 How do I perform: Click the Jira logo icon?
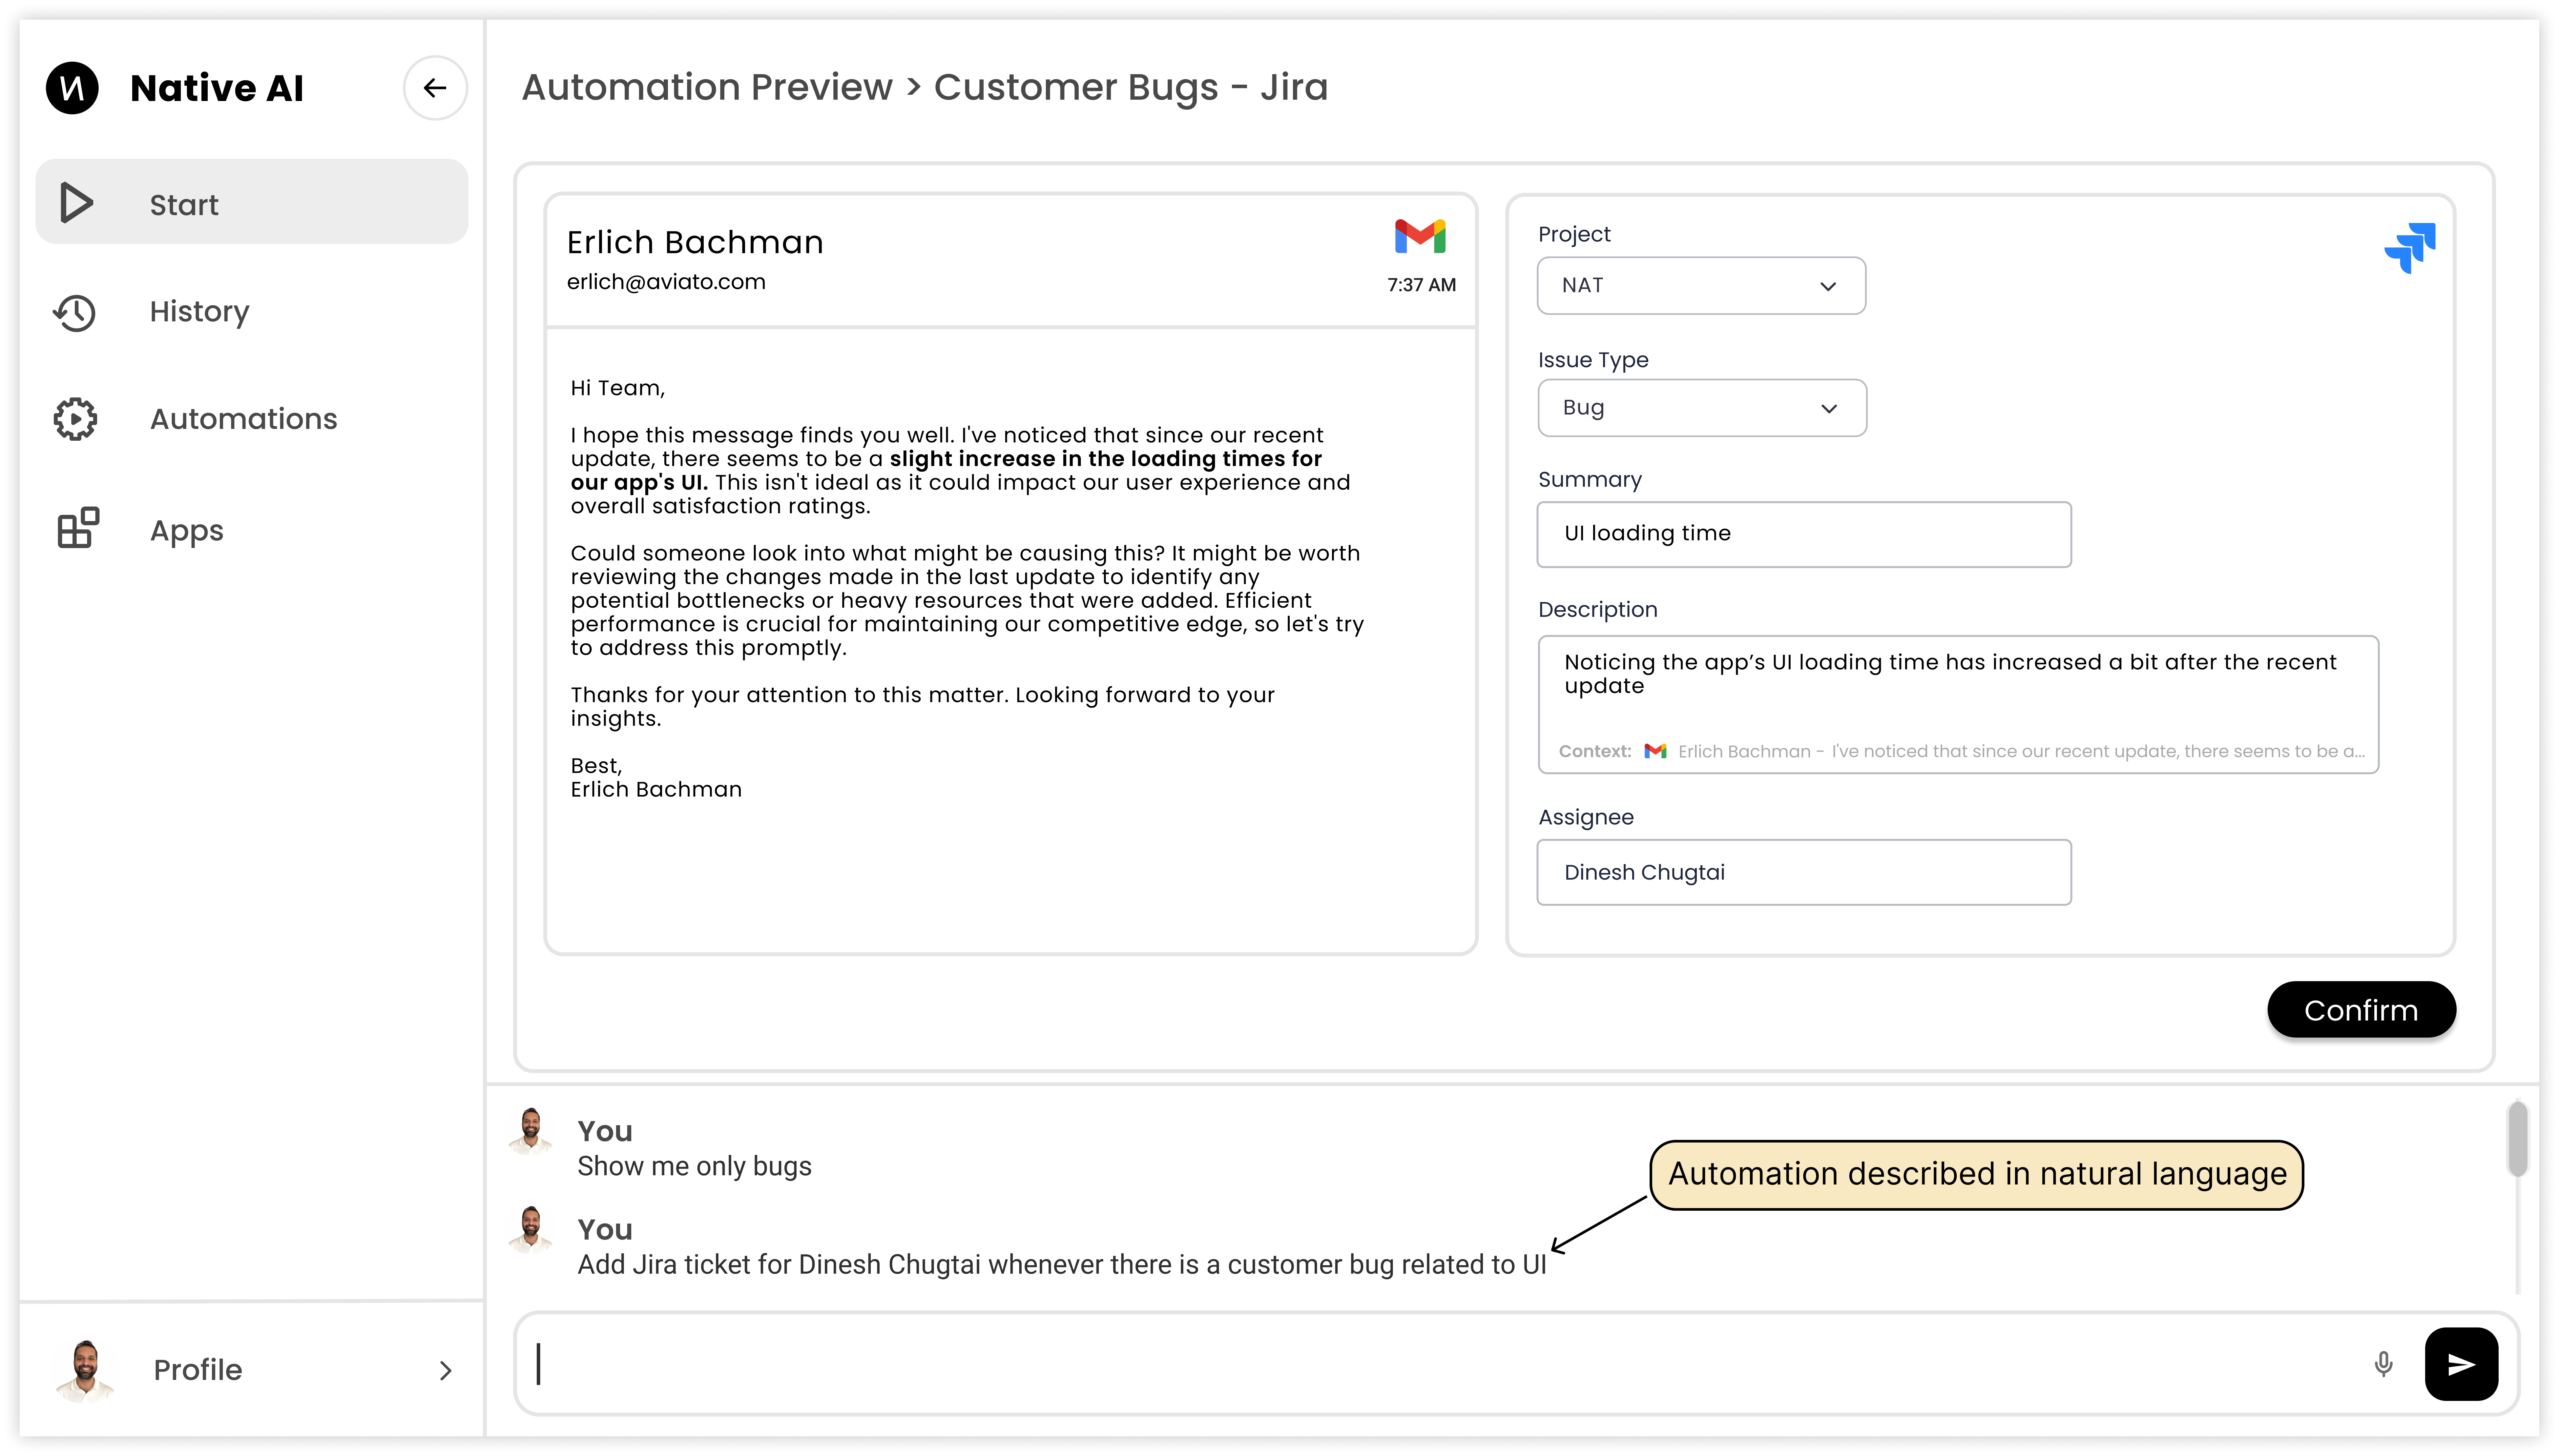[2410, 247]
